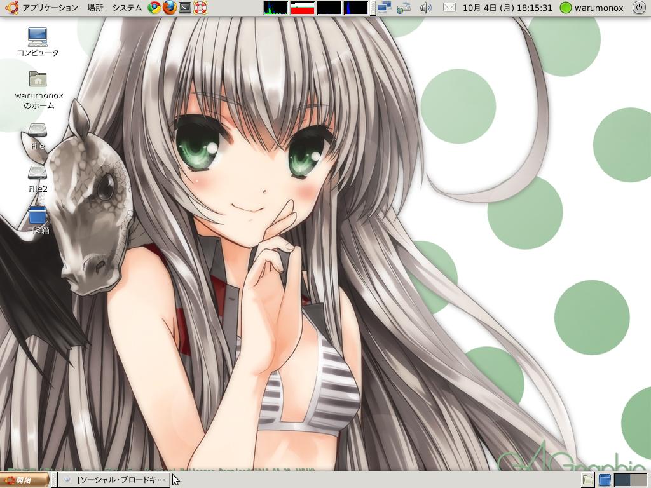This screenshot has height=488, width=651.
Task: Select the warumonox のホーム folder icon
Action: click(x=39, y=90)
